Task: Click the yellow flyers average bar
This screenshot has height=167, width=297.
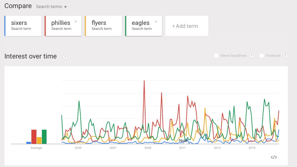Action: tap(39, 140)
